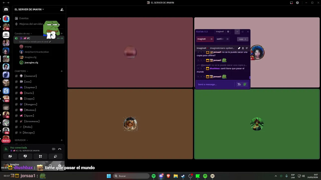Open KickTalk chatters user icon

pyautogui.click(x=243, y=48)
